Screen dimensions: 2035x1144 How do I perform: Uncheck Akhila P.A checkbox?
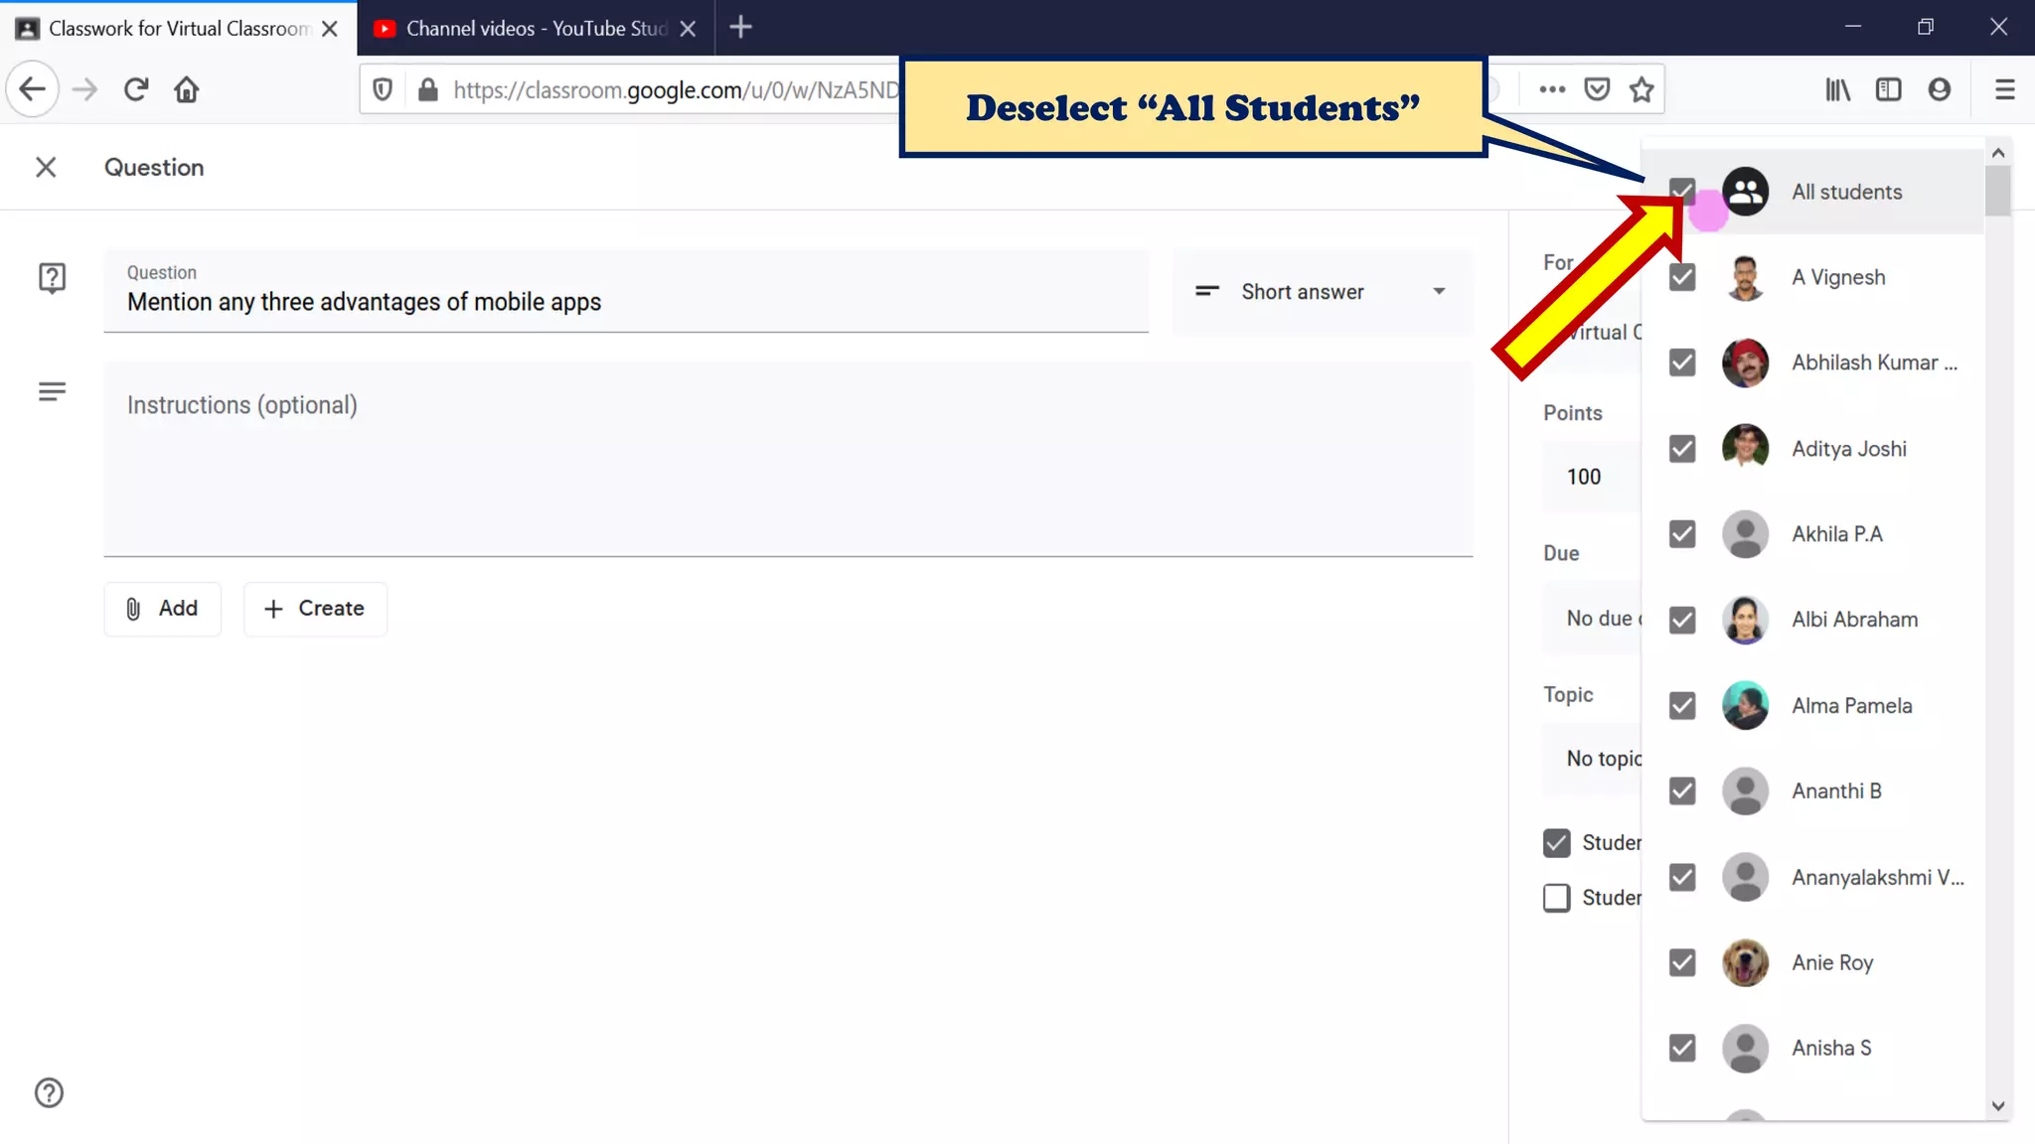tap(1682, 534)
